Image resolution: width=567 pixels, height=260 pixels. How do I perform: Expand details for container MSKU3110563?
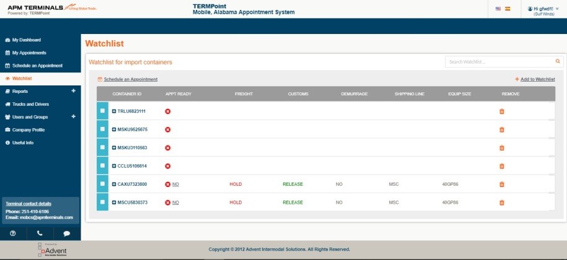point(114,148)
